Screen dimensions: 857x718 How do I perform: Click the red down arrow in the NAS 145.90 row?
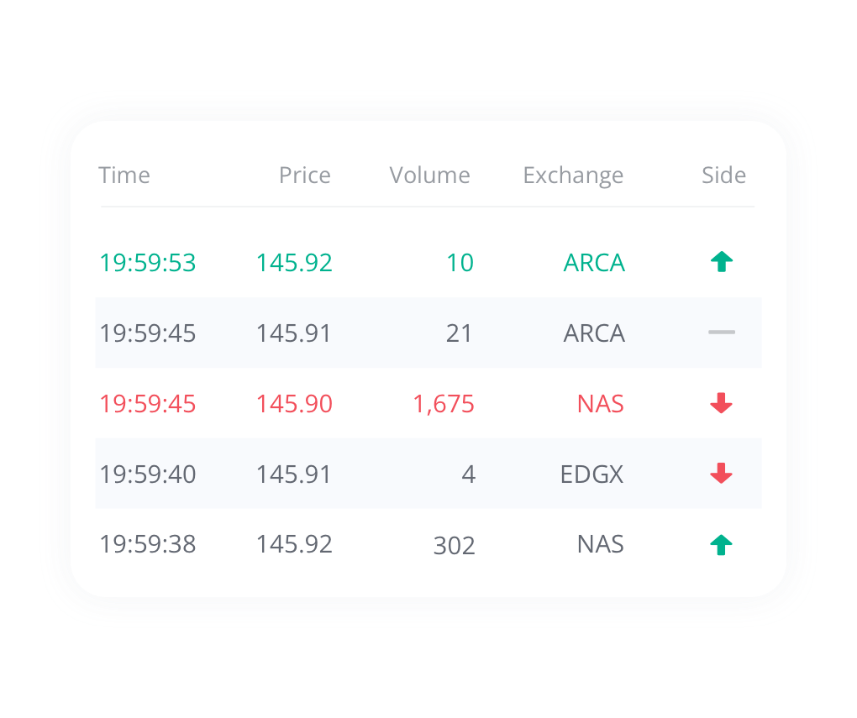click(722, 403)
